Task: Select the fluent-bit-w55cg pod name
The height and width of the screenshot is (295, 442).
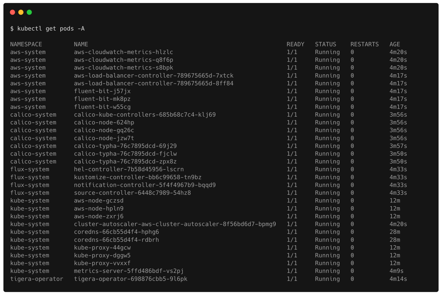Action: tap(102, 107)
